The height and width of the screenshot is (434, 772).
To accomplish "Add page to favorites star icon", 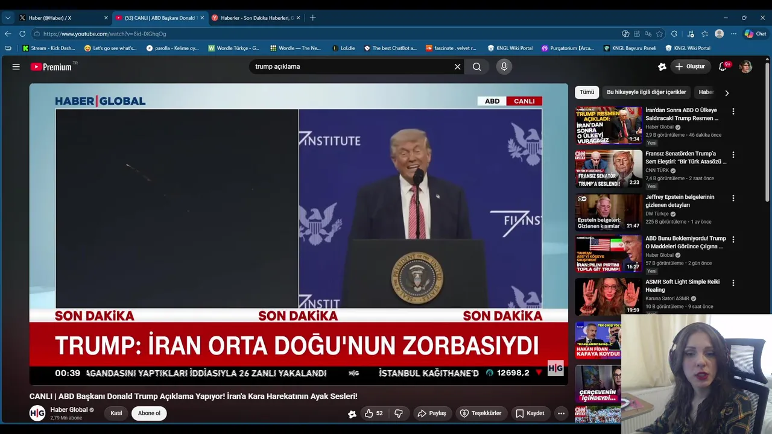I will click(660, 34).
